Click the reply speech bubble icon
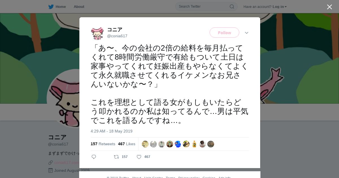The height and width of the screenshot is (178, 339). 94,157
